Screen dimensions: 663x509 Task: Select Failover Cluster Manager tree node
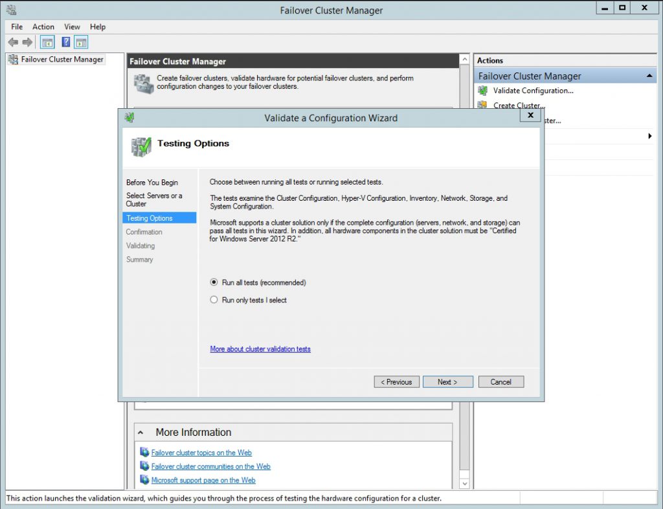[62, 60]
